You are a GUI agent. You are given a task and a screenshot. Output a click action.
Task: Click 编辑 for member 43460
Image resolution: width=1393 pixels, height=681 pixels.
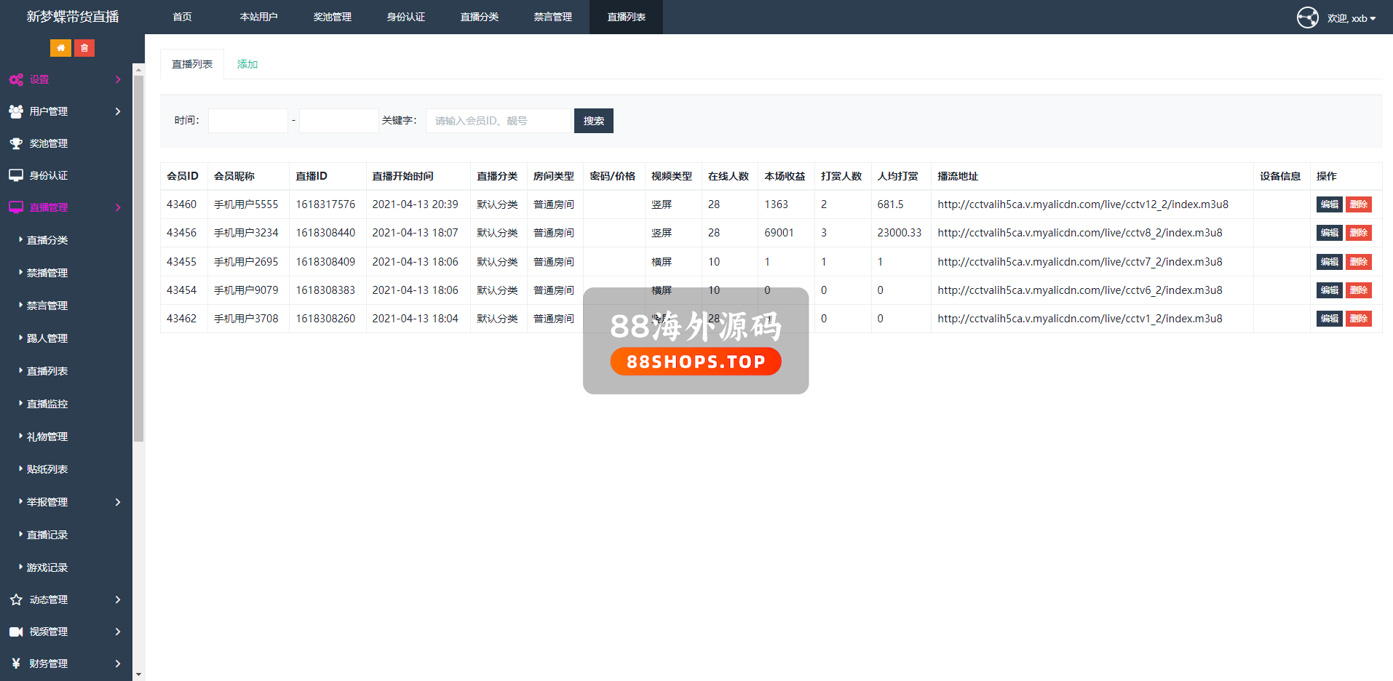[1329, 204]
